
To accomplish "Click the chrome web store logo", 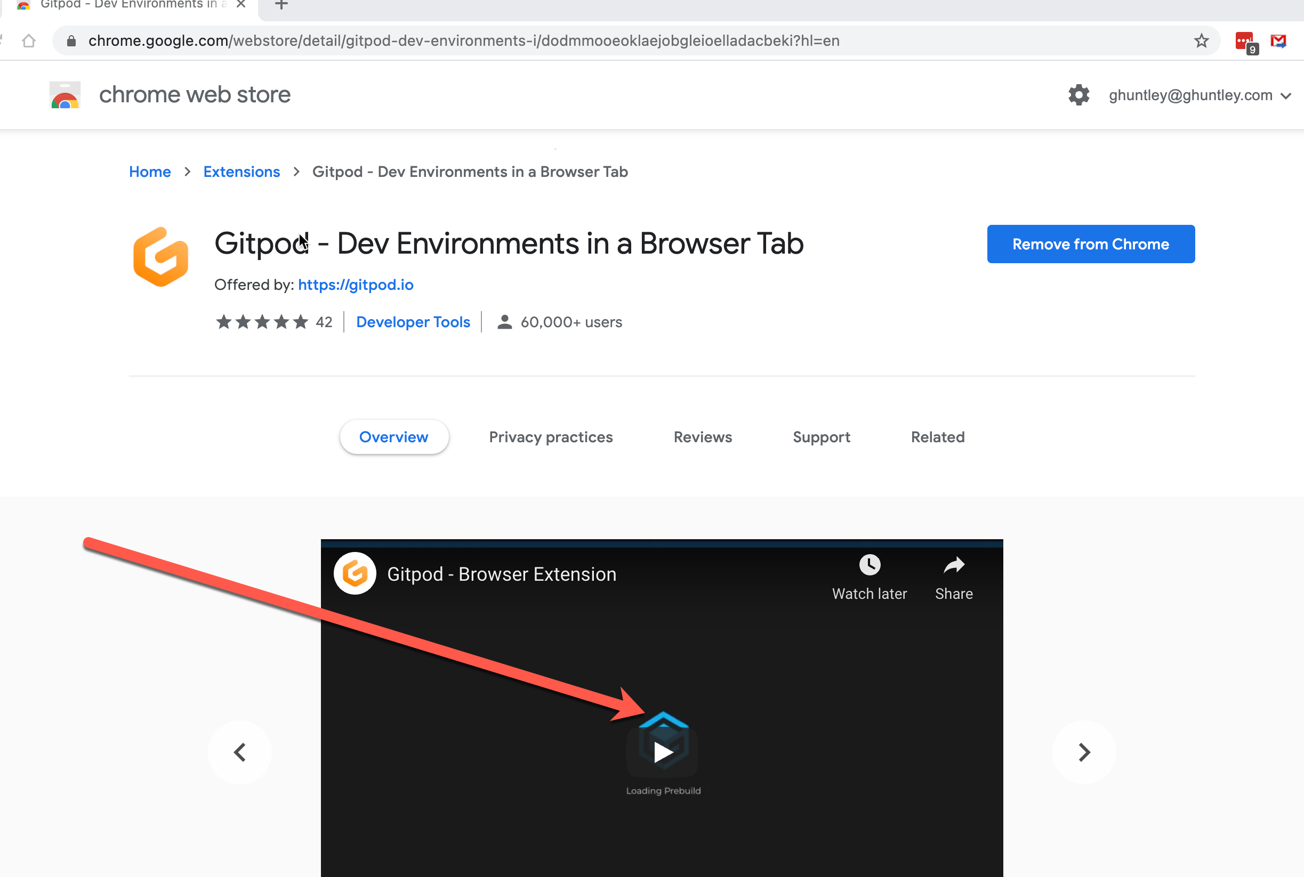I will tap(65, 94).
